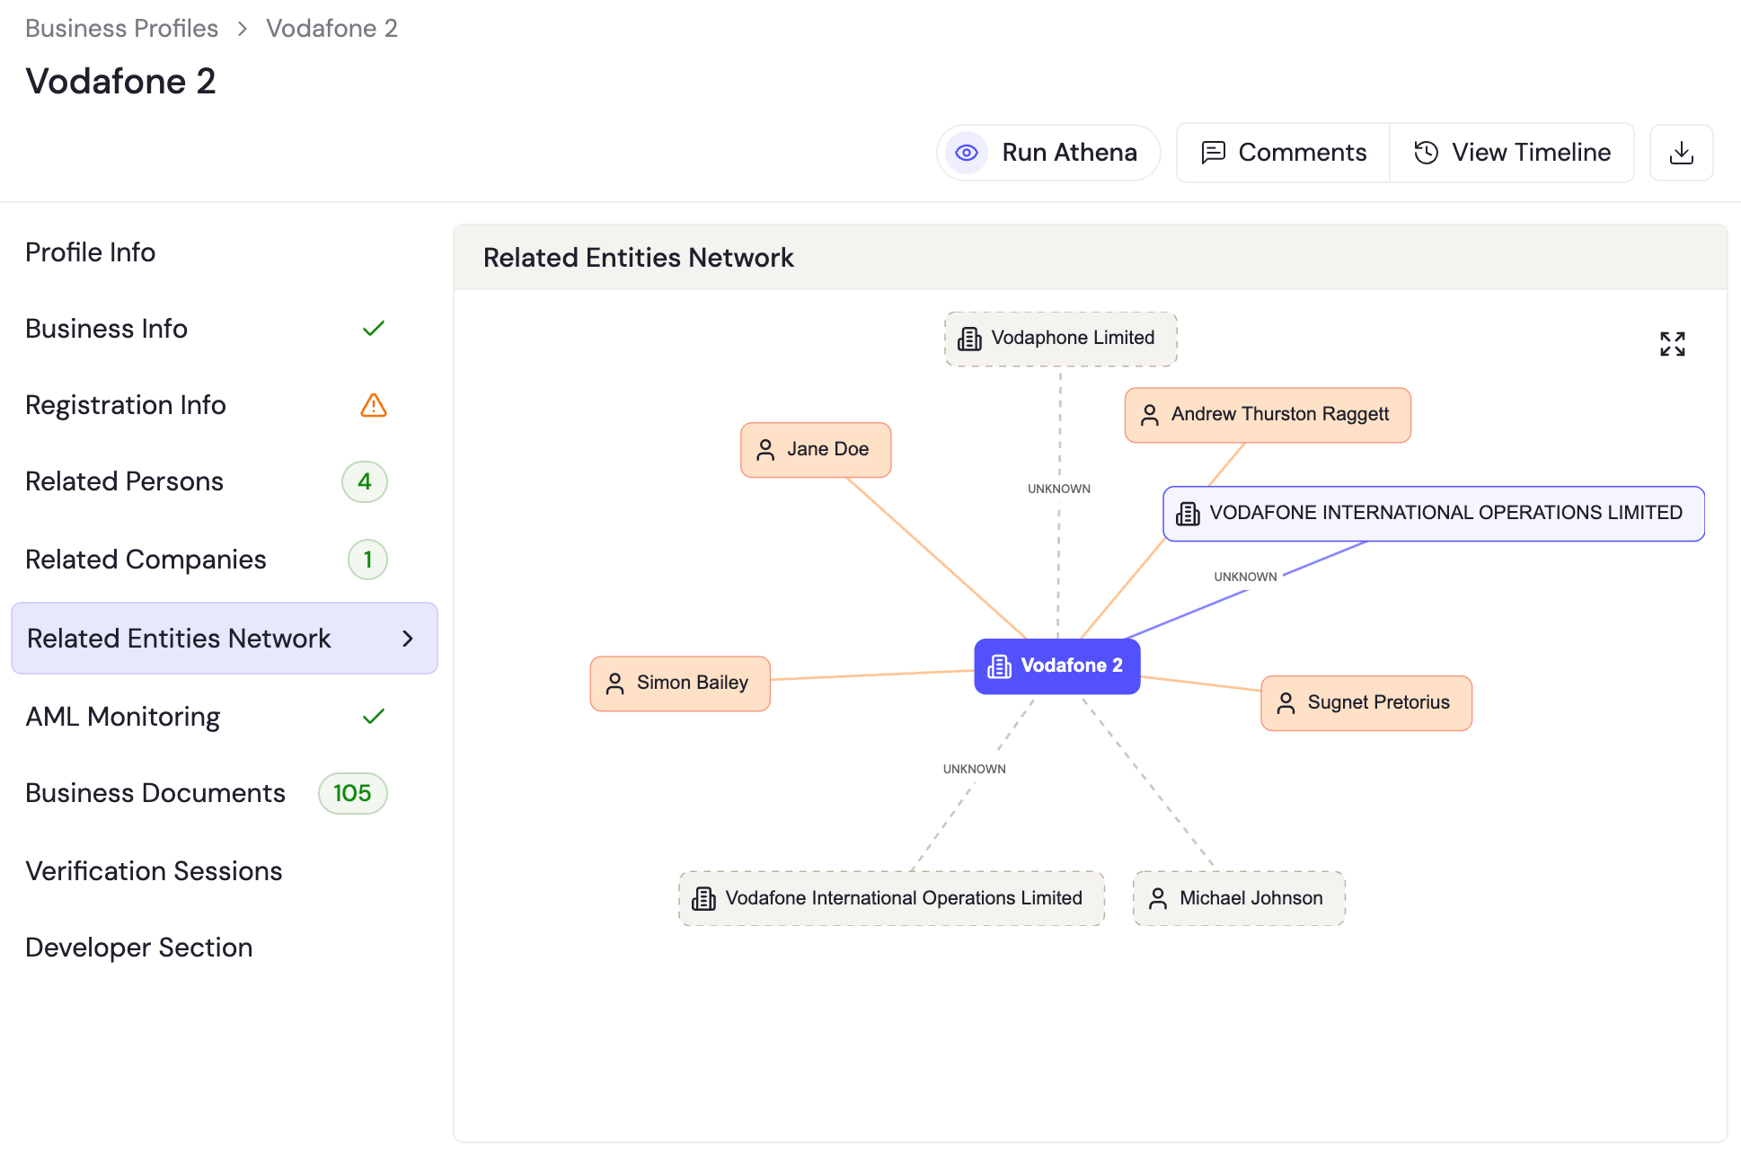
Task: Select Related Entities Network in sidebar
Action: (225, 639)
